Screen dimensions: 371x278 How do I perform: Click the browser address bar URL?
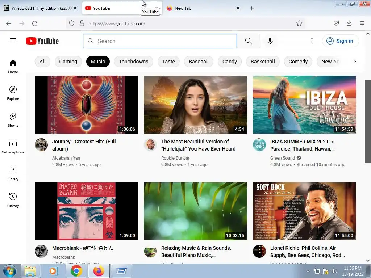click(x=117, y=24)
